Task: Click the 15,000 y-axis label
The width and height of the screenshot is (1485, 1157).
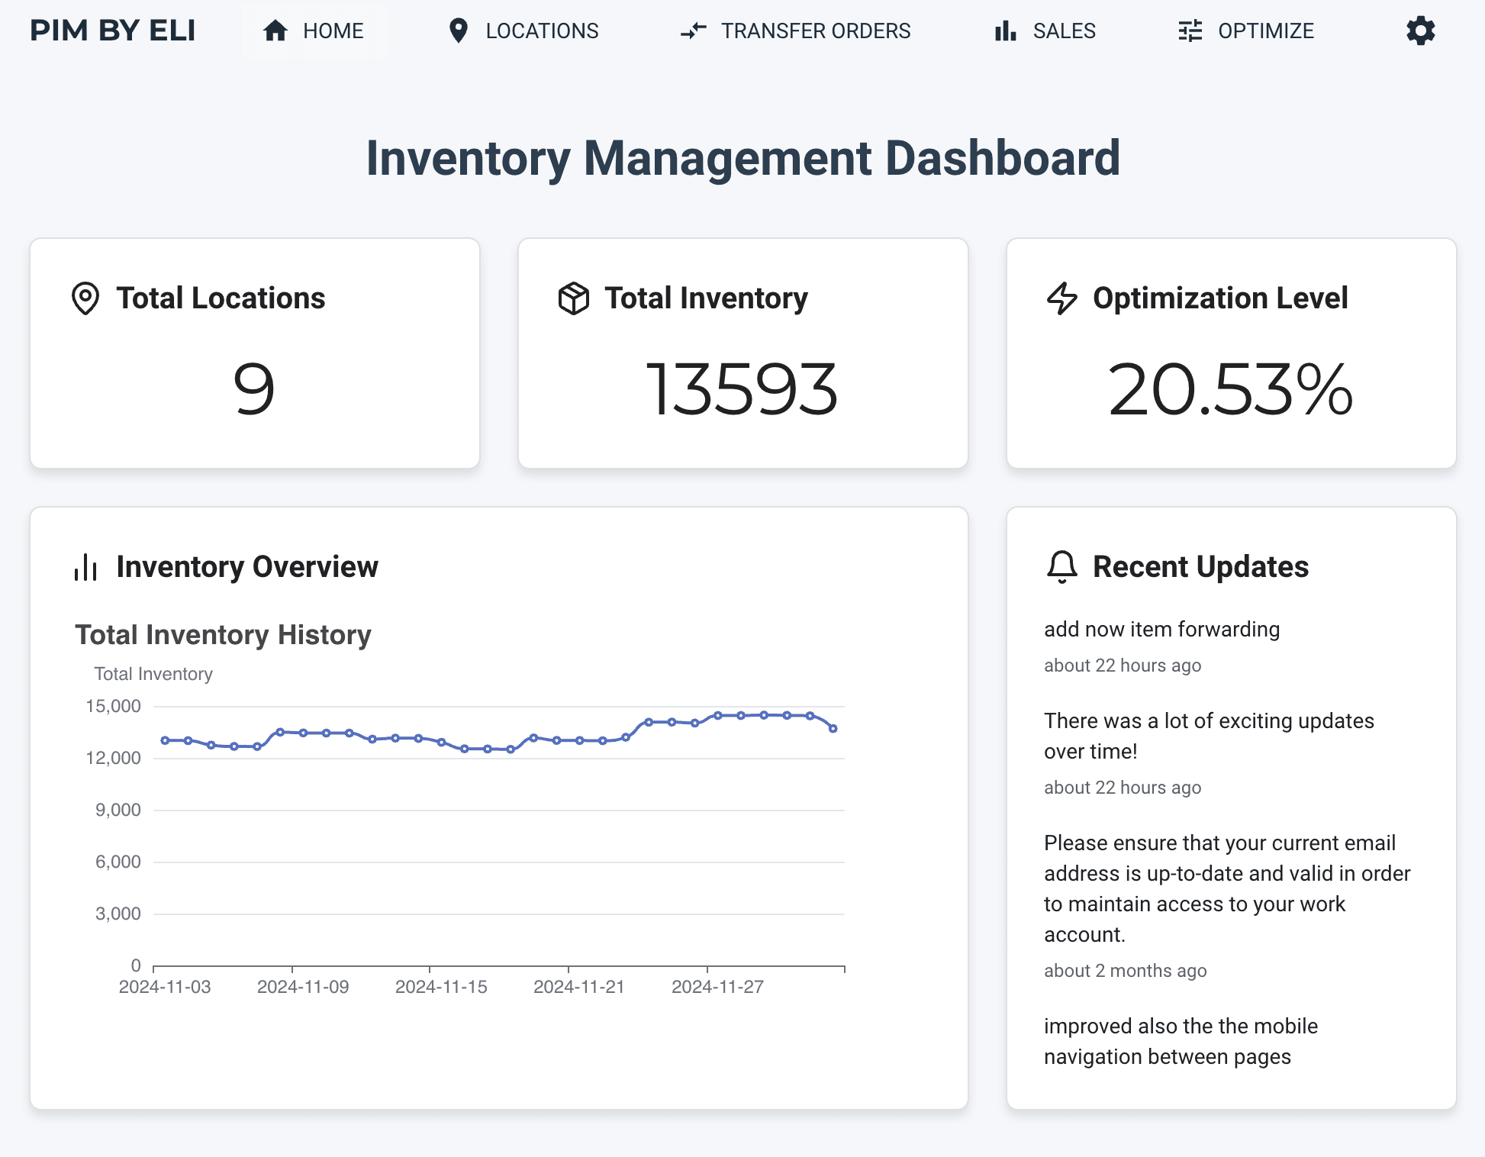Action: [x=113, y=707]
